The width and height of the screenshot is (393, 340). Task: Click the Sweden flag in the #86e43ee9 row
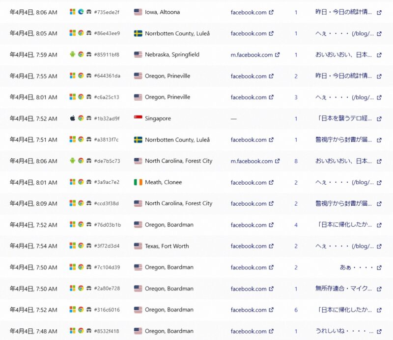point(138,34)
